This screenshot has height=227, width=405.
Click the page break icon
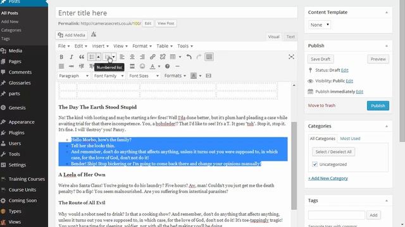coord(132,66)
